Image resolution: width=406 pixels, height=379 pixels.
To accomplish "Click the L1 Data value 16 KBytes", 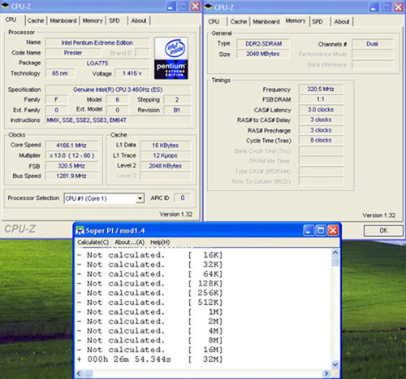I will click(165, 146).
